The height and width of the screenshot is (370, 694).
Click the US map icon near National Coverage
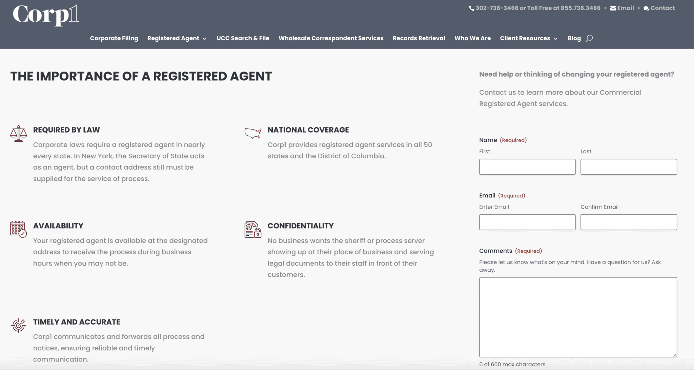click(252, 133)
